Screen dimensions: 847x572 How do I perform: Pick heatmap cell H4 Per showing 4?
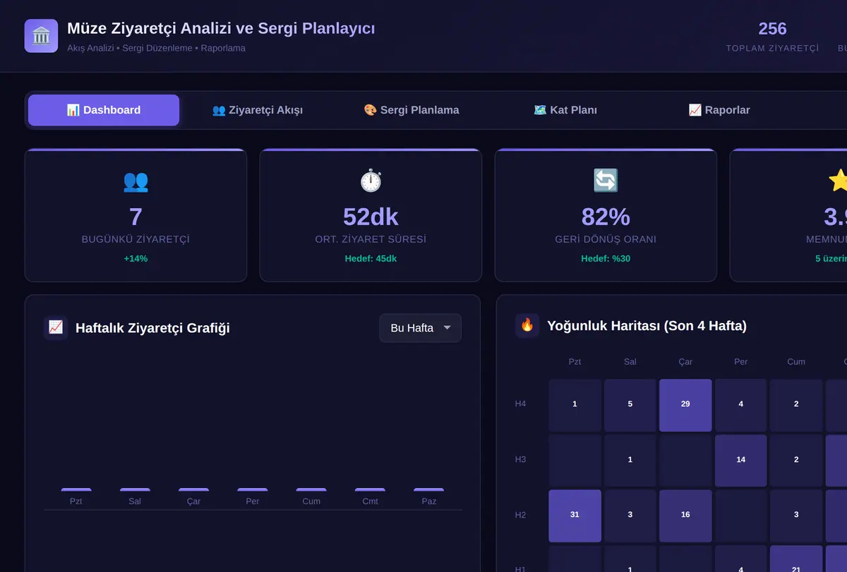[x=740, y=404]
